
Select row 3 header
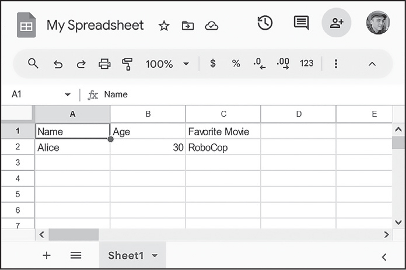click(17, 163)
